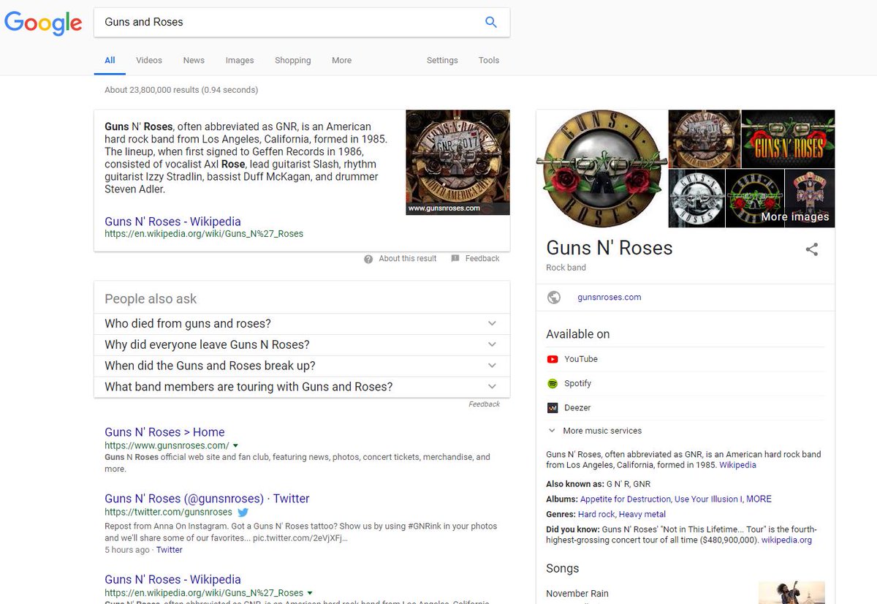
Task: Open Appetite for Destruction album link
Action: pos(625,499)
